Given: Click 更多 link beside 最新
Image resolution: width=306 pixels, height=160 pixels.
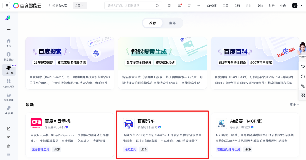Looking at the screenshot, I should [294, 104].
